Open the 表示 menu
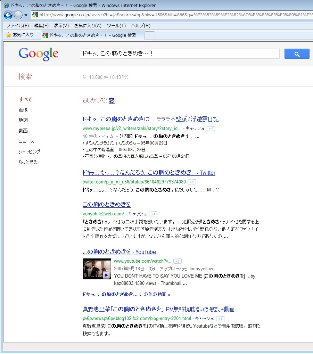 point(61,25)
